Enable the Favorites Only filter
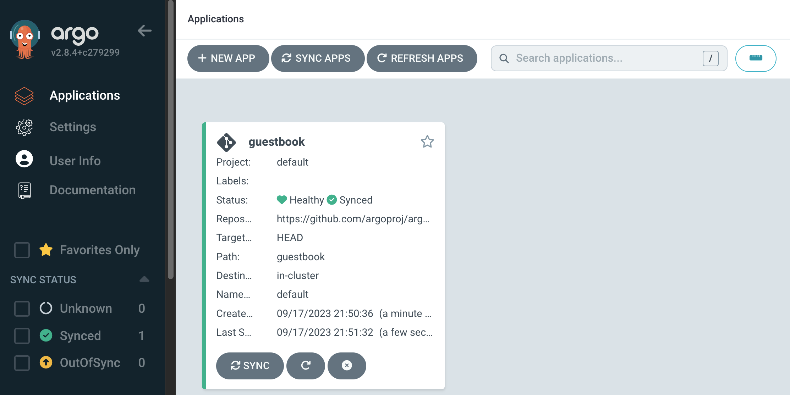Image resolution: width=790 pixels, height=395 pixels. point(22,250)
